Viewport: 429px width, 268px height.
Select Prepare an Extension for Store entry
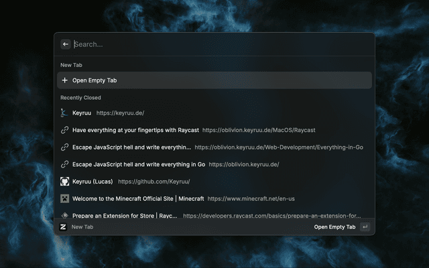click(x=125, y=216)
